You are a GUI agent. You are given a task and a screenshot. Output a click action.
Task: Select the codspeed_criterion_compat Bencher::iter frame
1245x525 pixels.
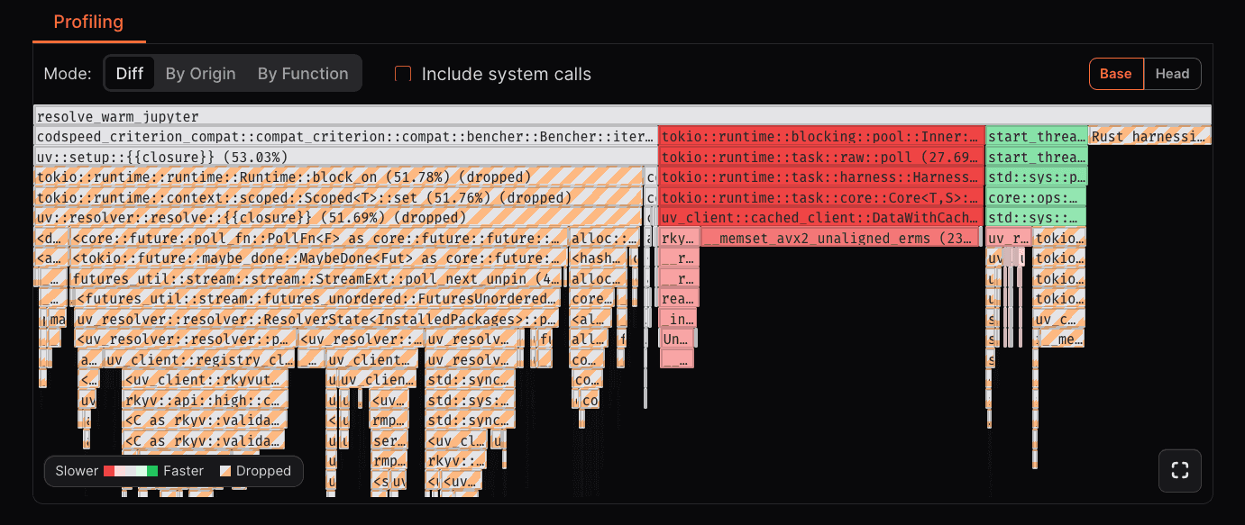tap(343, 136)
